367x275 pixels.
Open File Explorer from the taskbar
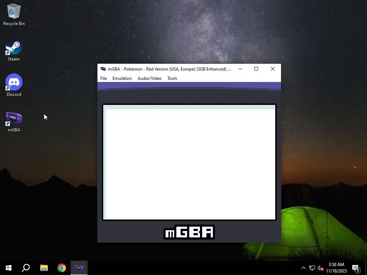(x=44, y=268)
